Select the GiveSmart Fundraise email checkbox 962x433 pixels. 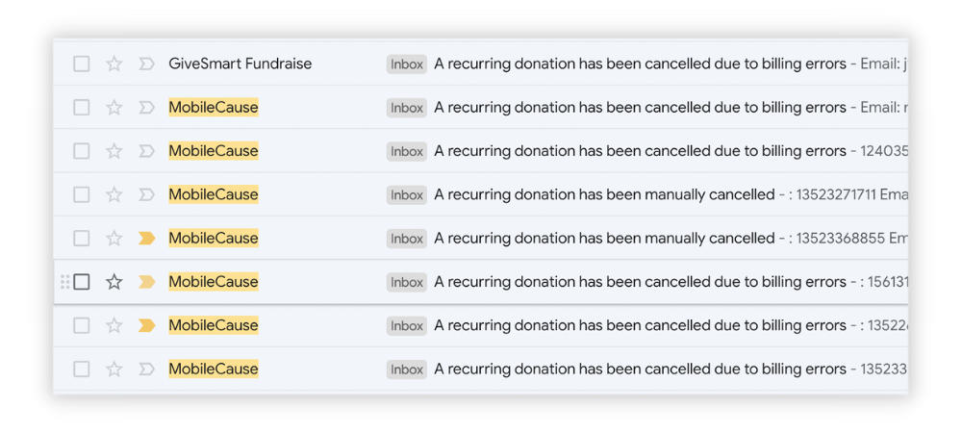pyautogui.click(x=82, y=64)
